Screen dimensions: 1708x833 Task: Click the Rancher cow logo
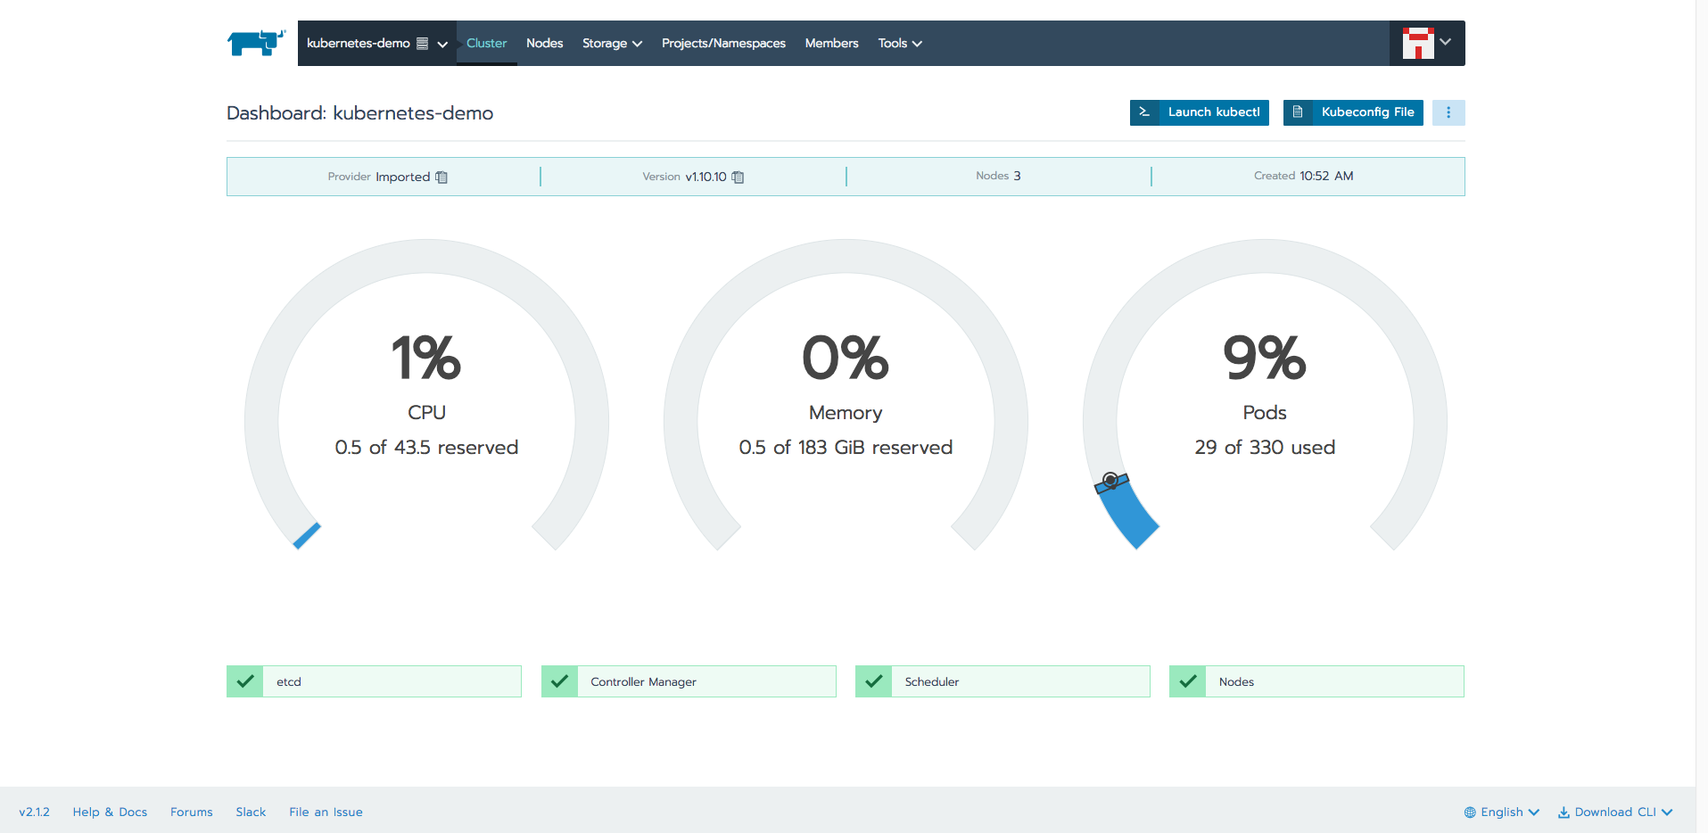point(256,43)
